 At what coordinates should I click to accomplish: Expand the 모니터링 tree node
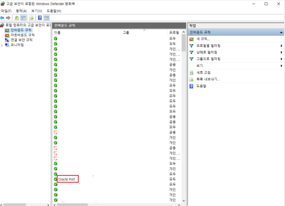[2, 45]
